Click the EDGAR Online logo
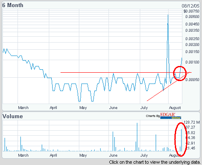Screen dimensions: 202x165 click(x=171, y=116)
